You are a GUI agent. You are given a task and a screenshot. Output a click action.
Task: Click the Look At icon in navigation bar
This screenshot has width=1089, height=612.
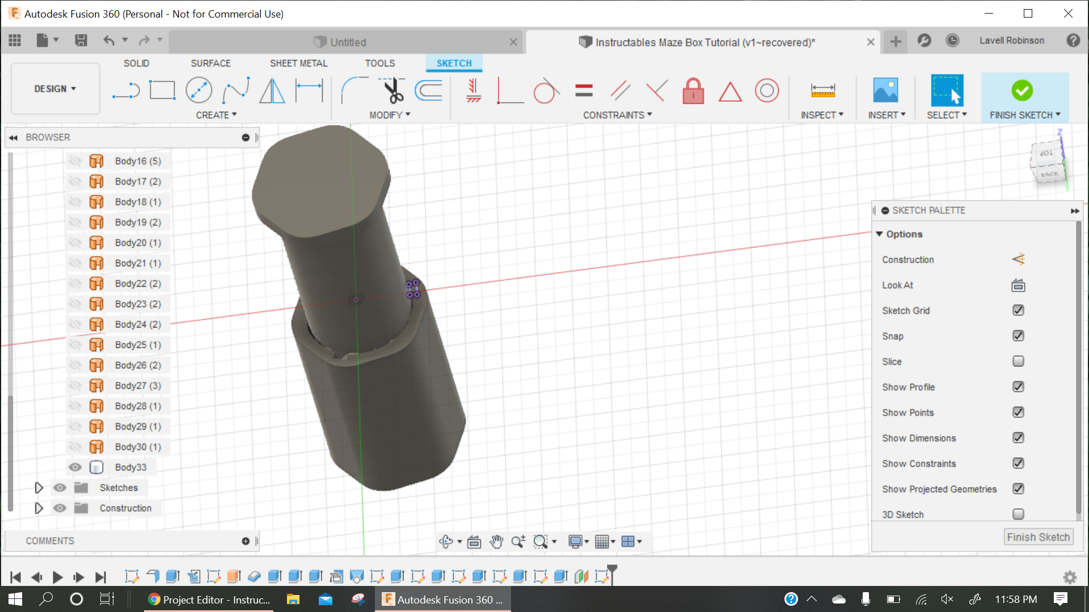click(x=474, y=542)
